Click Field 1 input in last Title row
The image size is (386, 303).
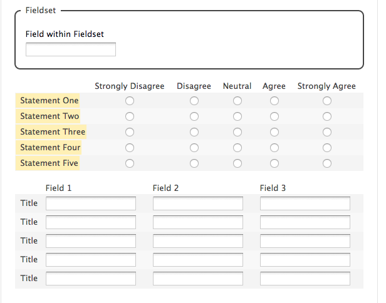point(91,279)
